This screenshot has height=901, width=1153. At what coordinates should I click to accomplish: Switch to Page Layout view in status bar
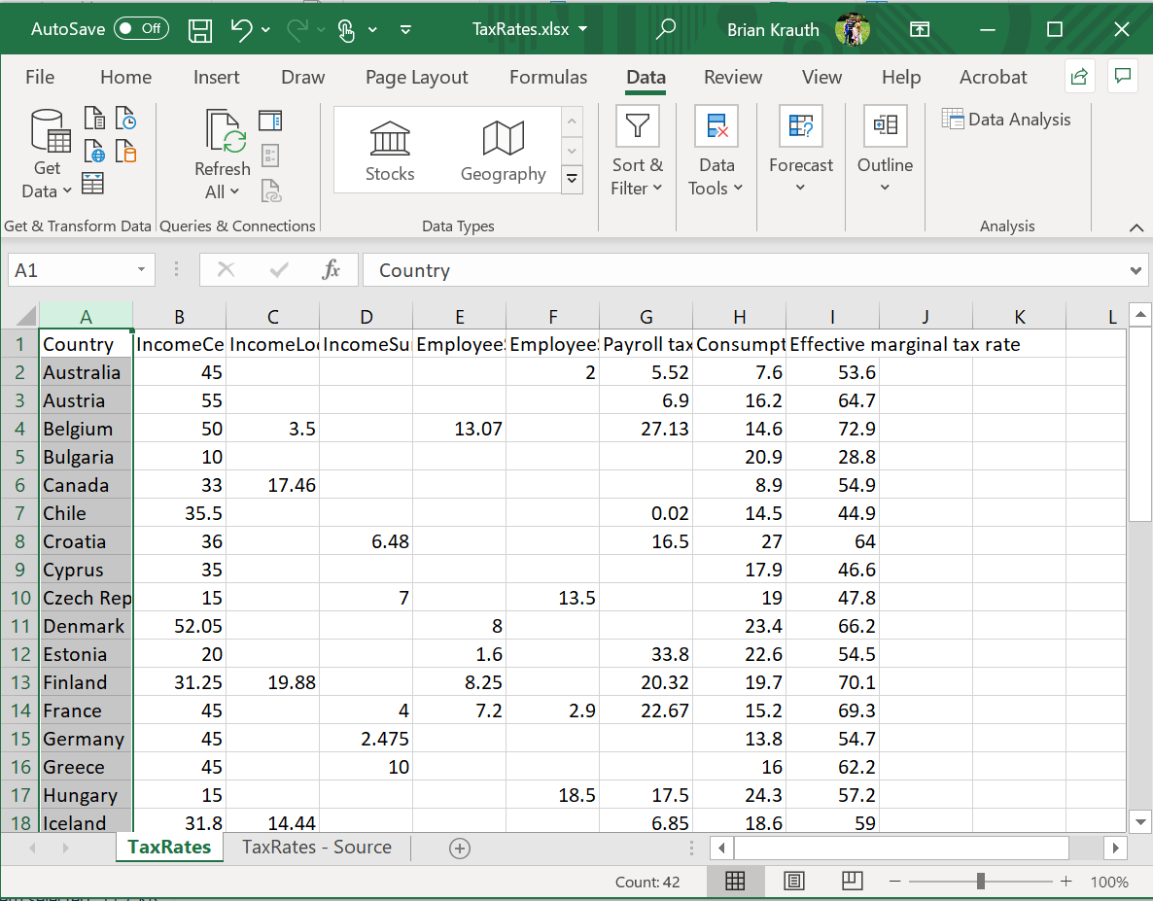[x=794, y=882]
